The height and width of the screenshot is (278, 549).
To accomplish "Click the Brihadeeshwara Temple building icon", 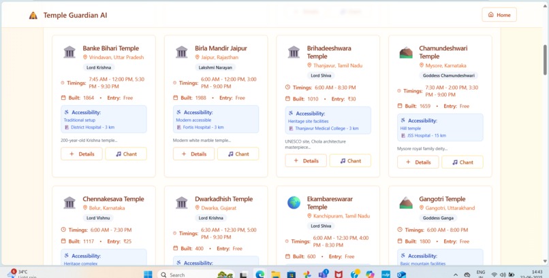I will [x=294, y=52].
